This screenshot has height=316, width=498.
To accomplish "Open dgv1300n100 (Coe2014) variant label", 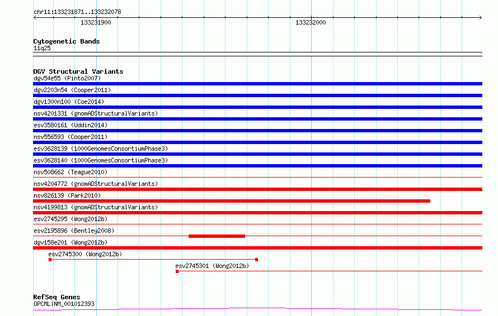I will click(69, 102).
